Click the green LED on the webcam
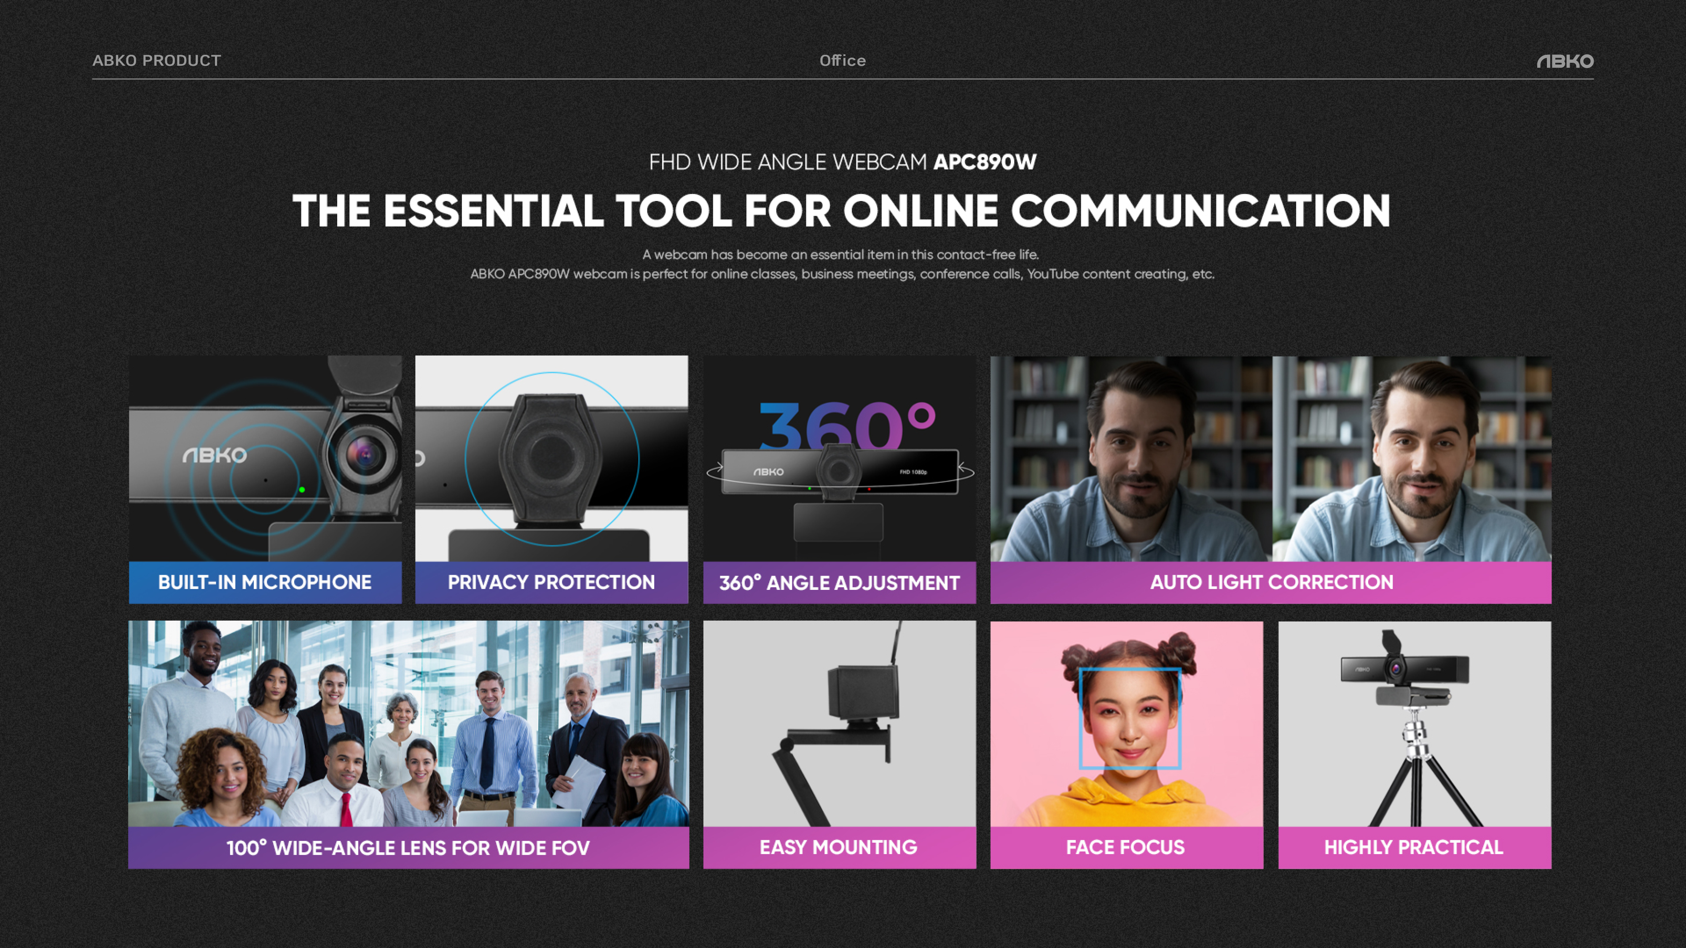 click(302, 489)
